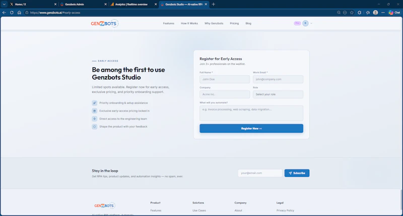The width and height of the screenshot is (403, 216).
Task: Click the Priority onboarding rocket icon
Action: (x=95, y=103)
